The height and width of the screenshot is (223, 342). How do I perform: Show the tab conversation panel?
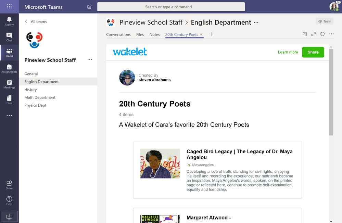[x=305, y=34]
